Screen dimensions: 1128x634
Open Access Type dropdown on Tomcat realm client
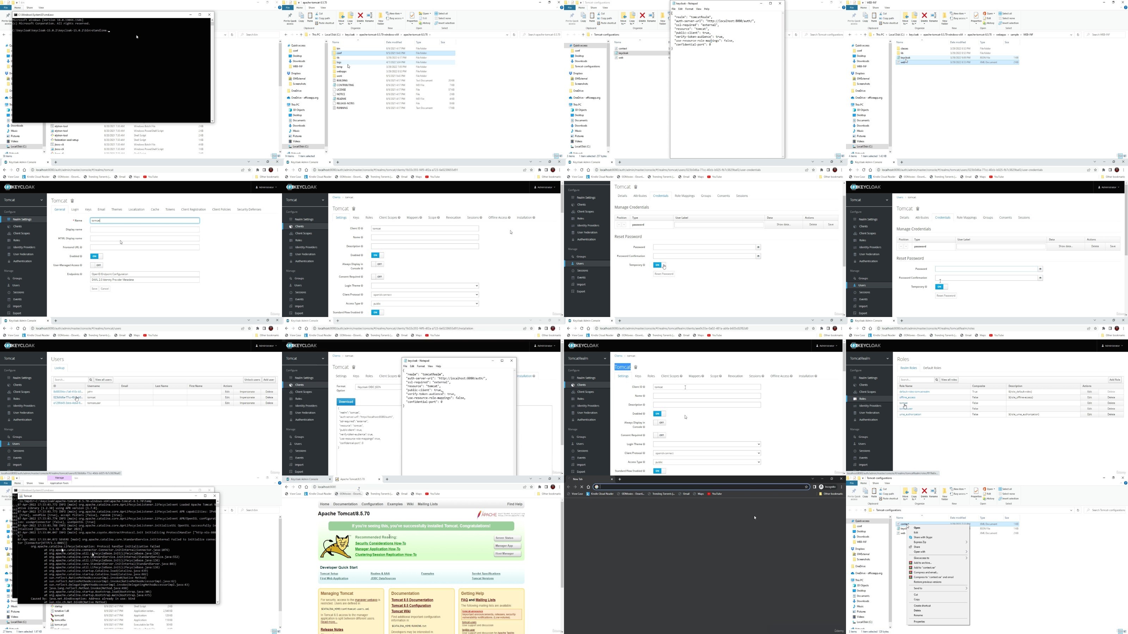coord(425,304)
